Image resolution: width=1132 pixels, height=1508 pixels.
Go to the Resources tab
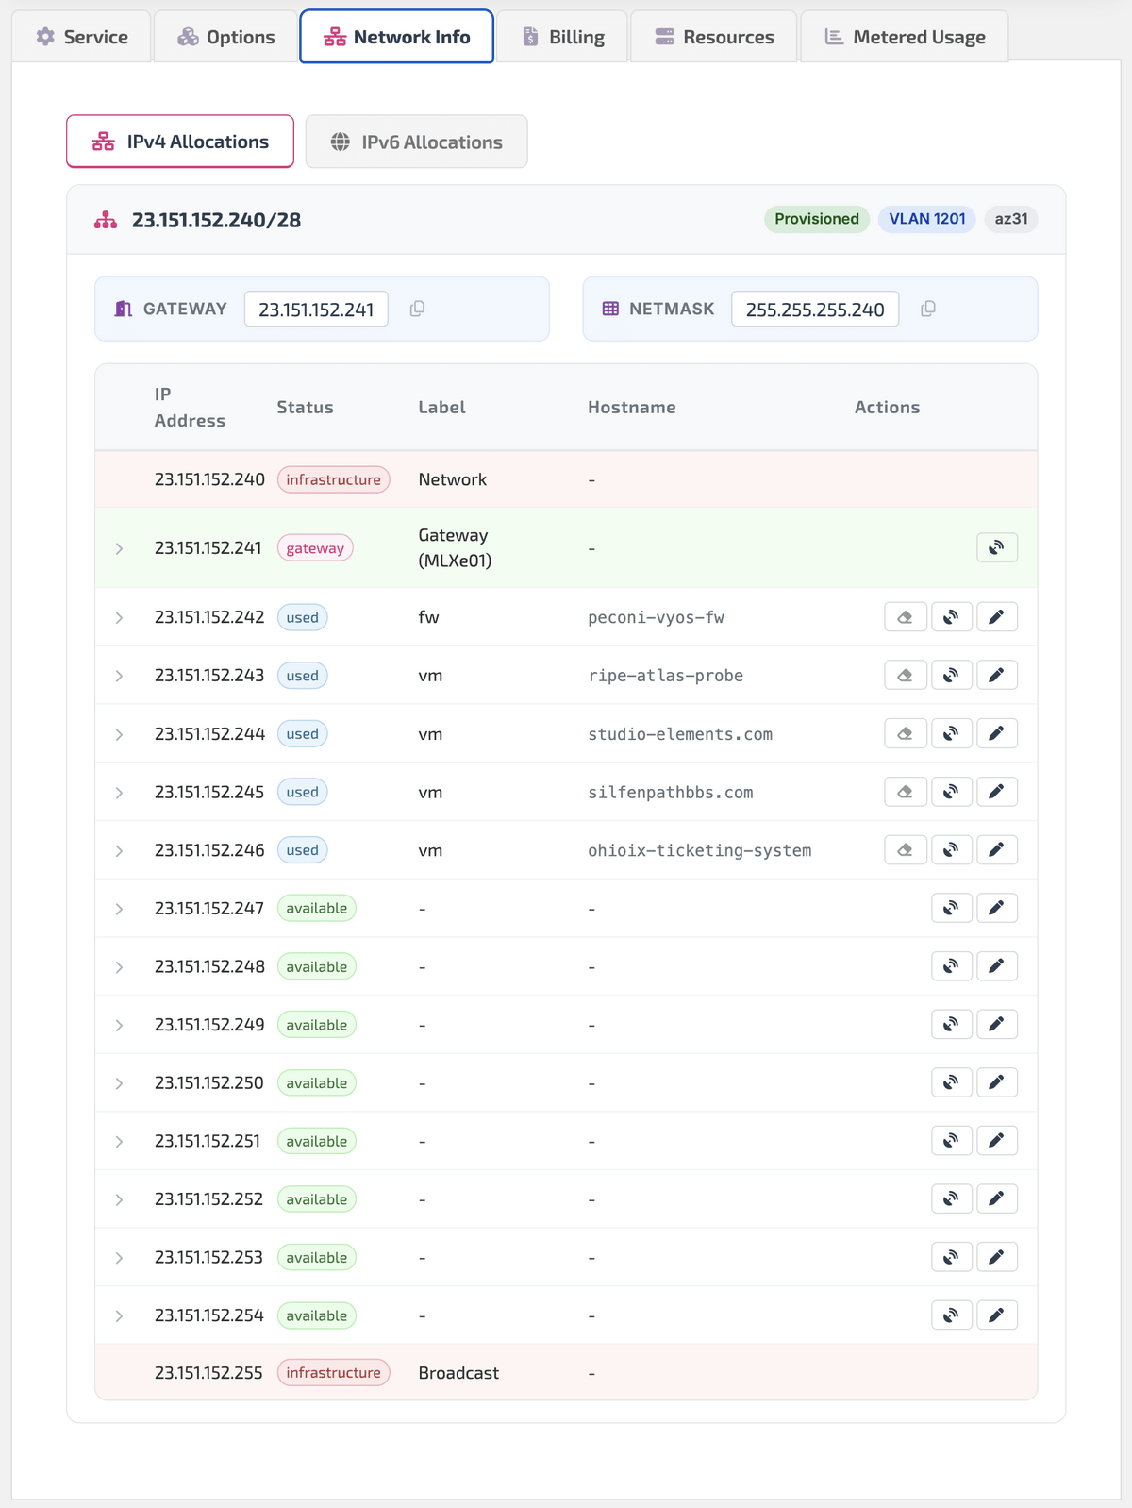click(x=714, y=37)
